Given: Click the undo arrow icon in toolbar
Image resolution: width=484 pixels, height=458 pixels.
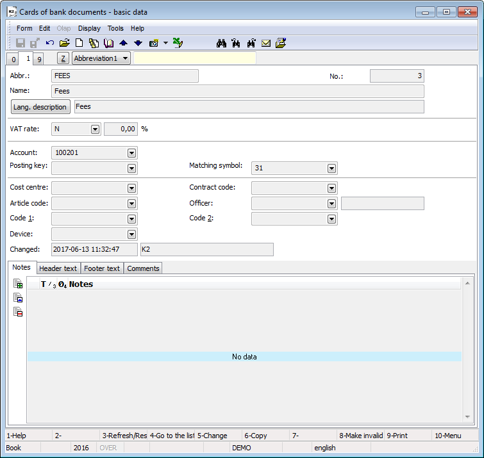Looking at the screenshot, I should pos(50,43).
